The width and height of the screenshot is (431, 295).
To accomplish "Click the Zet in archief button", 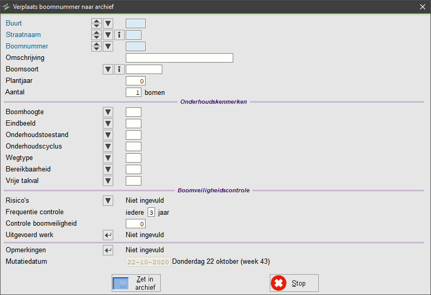I will (x=136, y=283).
